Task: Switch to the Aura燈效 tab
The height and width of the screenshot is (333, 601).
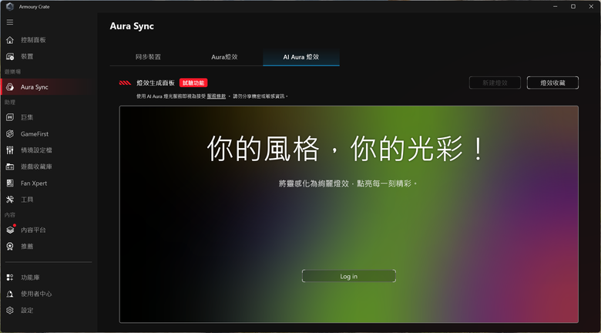Action: coord(225,57)
